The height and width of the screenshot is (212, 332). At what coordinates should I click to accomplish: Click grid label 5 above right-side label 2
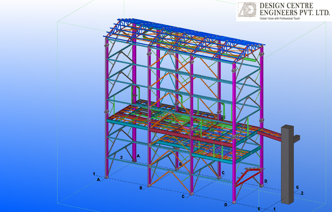tap(298, 187)
